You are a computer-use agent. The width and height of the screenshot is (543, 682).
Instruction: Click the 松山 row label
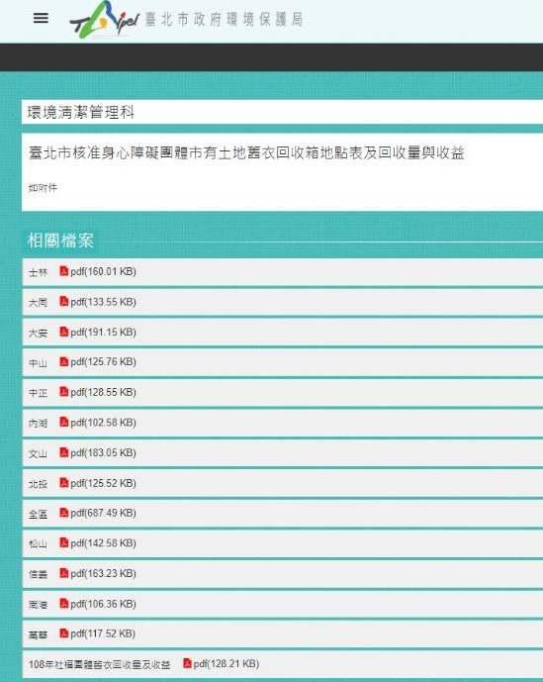point(38,544)
